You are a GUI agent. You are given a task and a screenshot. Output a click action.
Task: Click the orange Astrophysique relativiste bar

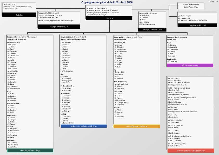[x=137, y=126]
